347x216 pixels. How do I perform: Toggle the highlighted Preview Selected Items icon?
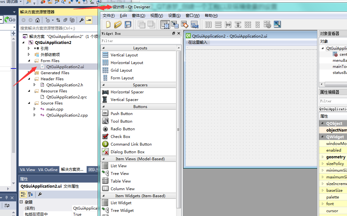[89, 20]
